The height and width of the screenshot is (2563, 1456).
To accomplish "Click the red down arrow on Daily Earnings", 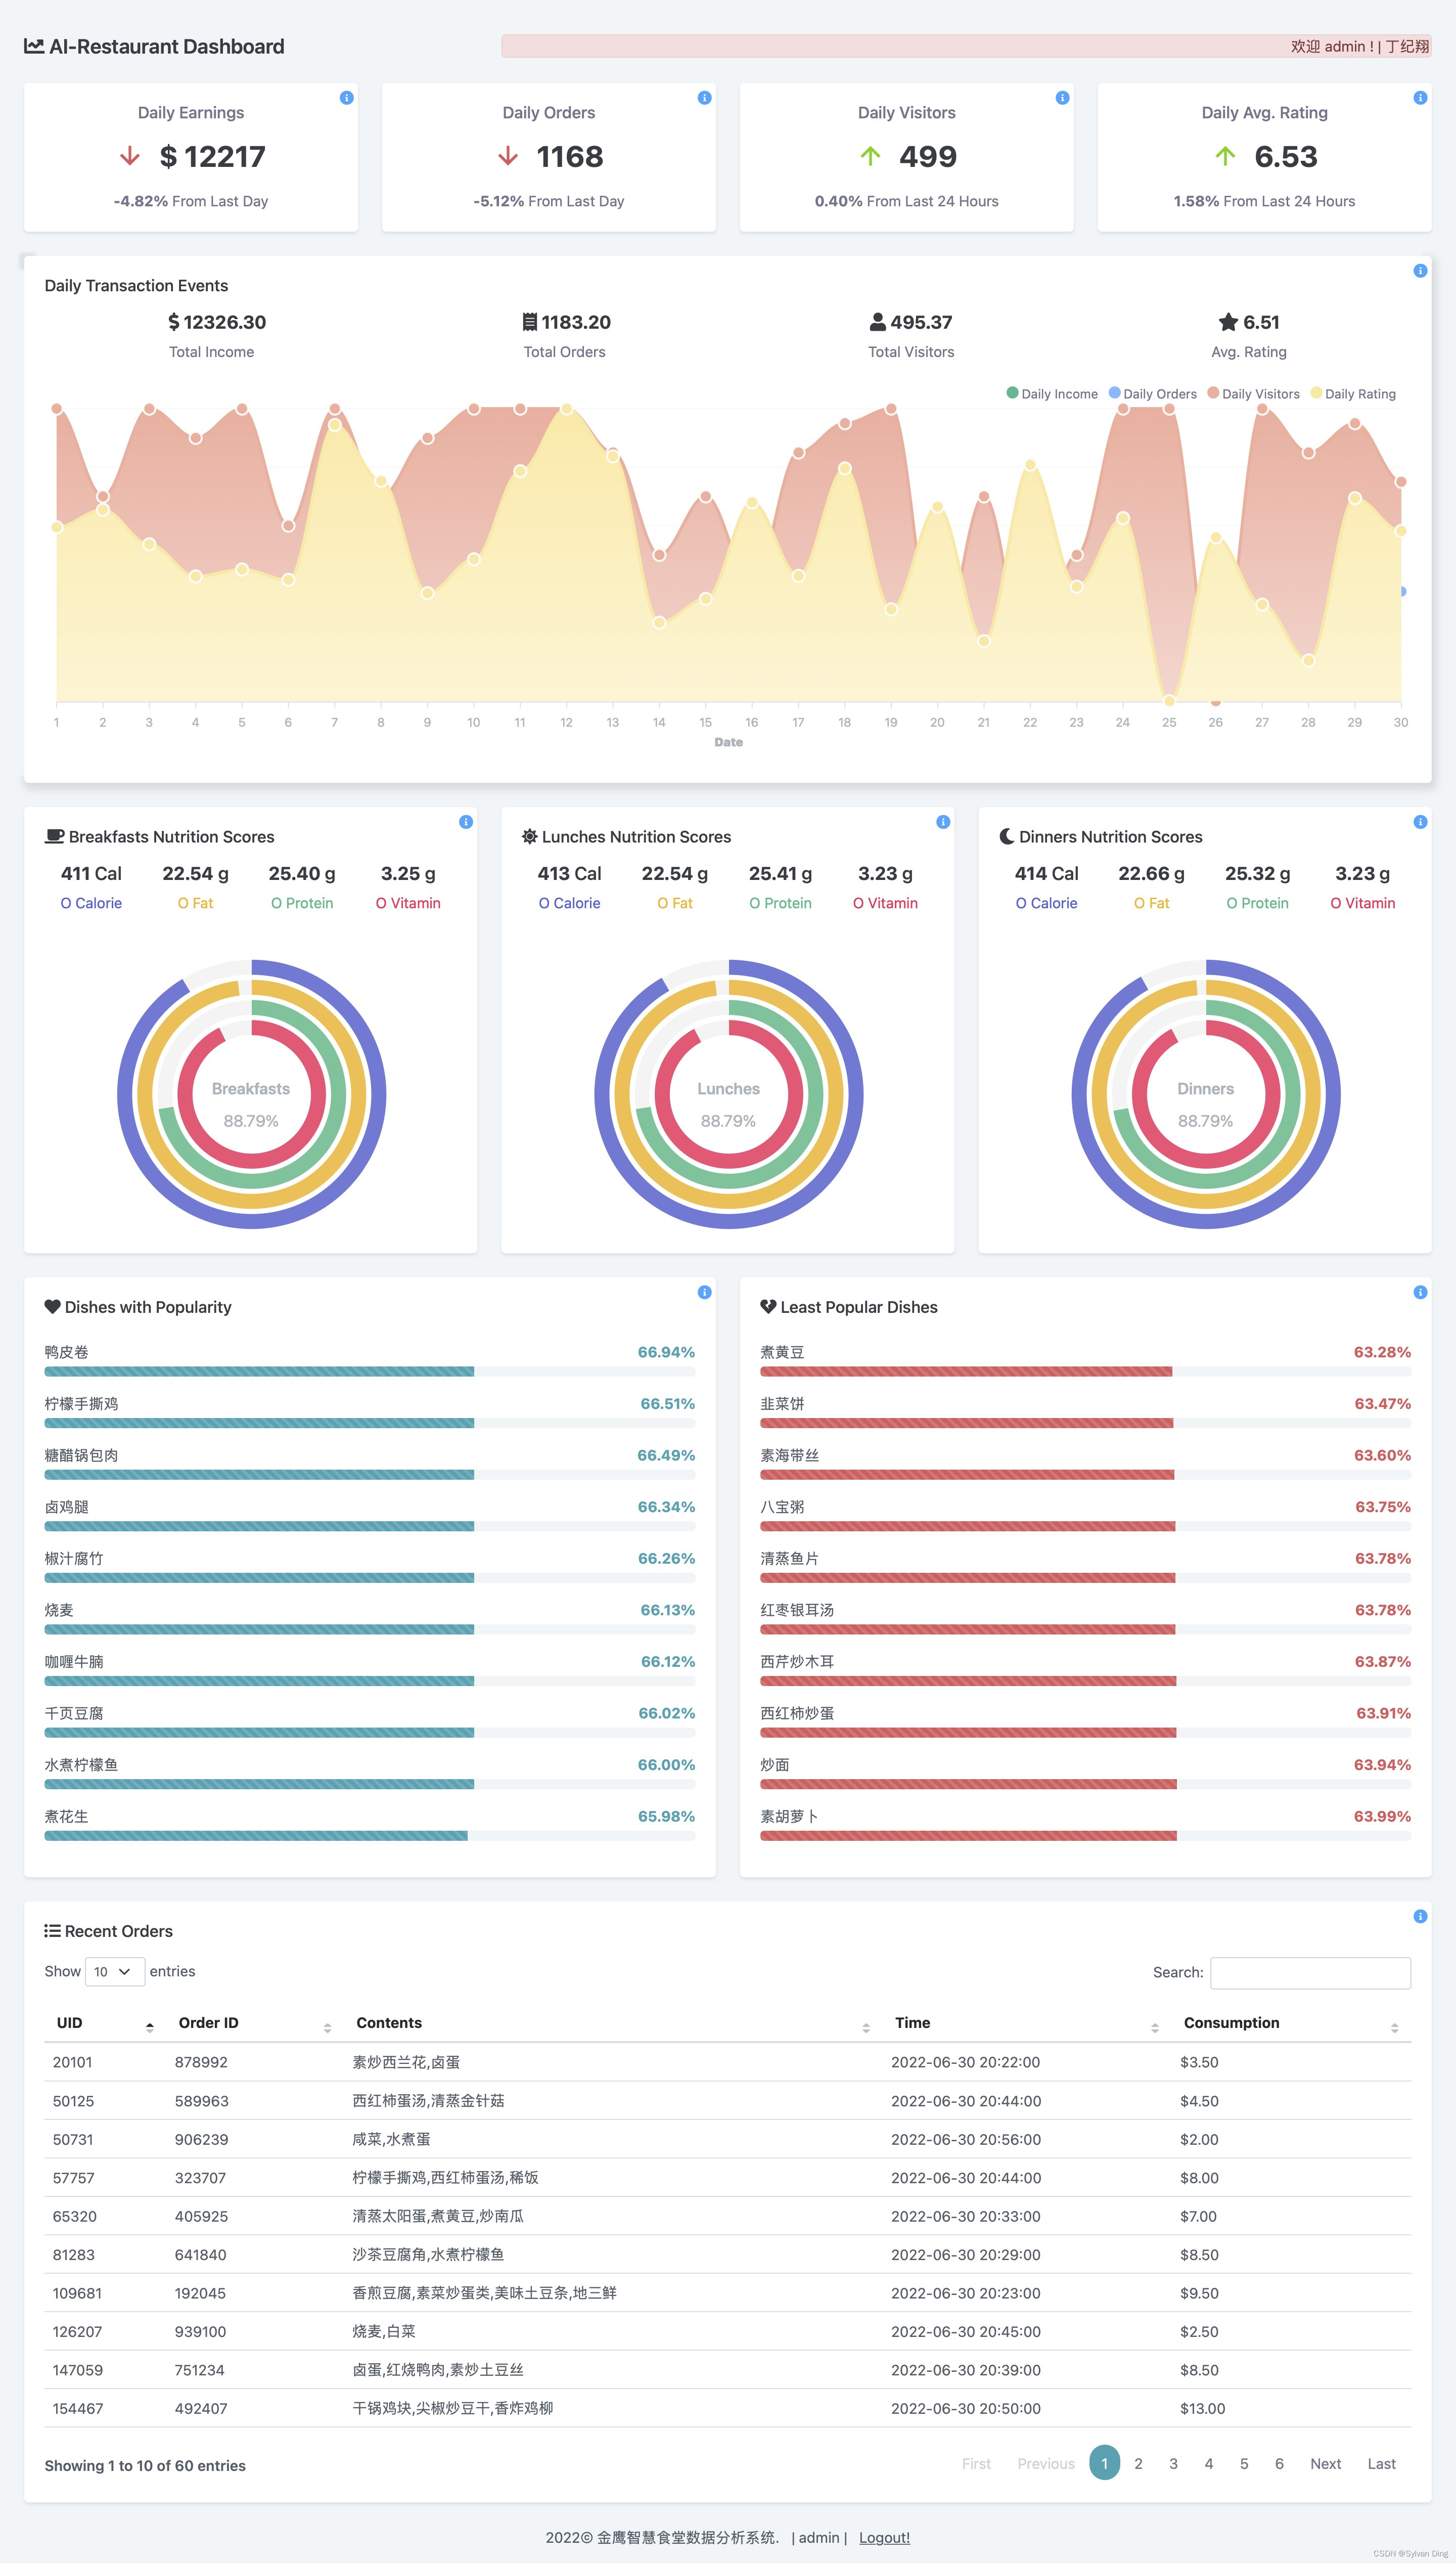I will [130, 156].
